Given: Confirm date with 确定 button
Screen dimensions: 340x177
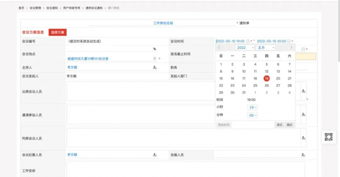Looking at the screenshot, I should point(290,125).
